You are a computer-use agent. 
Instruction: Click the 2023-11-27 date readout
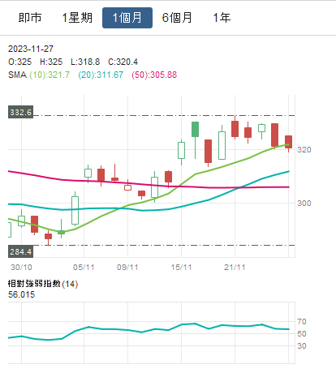click(x=31, y=49)
